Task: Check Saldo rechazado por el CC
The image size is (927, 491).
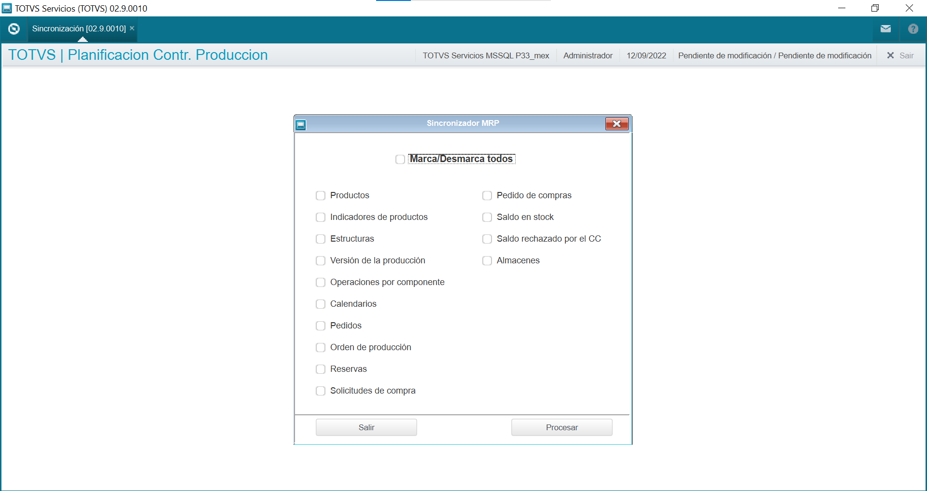Action: click(x=487, y=239)
